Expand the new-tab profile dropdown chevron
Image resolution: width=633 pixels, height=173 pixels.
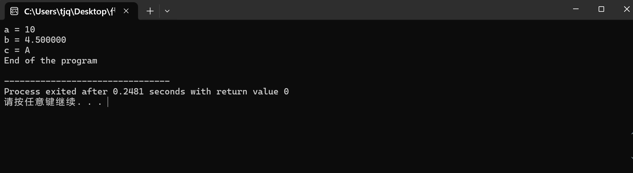click(167, 11)
